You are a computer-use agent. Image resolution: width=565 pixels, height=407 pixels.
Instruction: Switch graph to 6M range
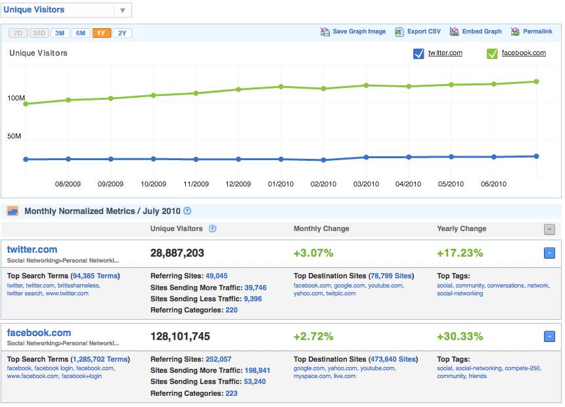point(81,33)
